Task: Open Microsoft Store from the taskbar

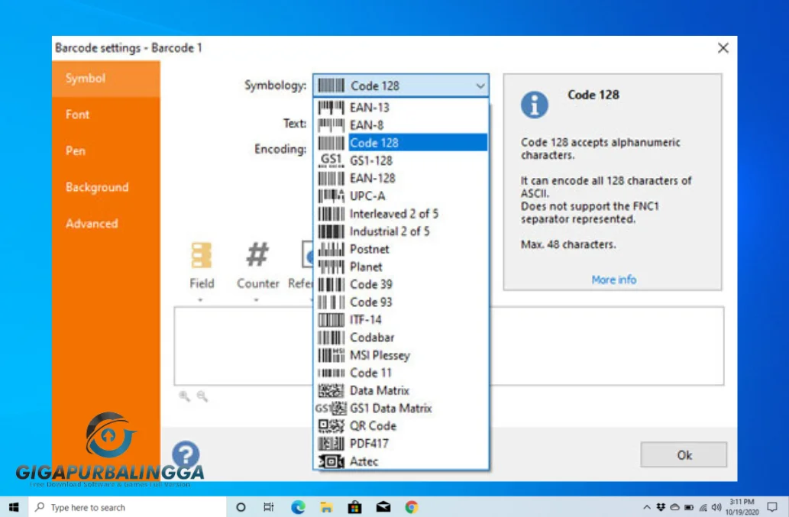Action: click(x=354, y=507)
